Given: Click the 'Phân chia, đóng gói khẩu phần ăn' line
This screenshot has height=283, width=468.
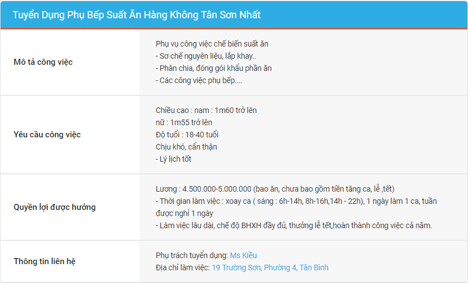Looking at the screenshot, I should coord(214,68).
